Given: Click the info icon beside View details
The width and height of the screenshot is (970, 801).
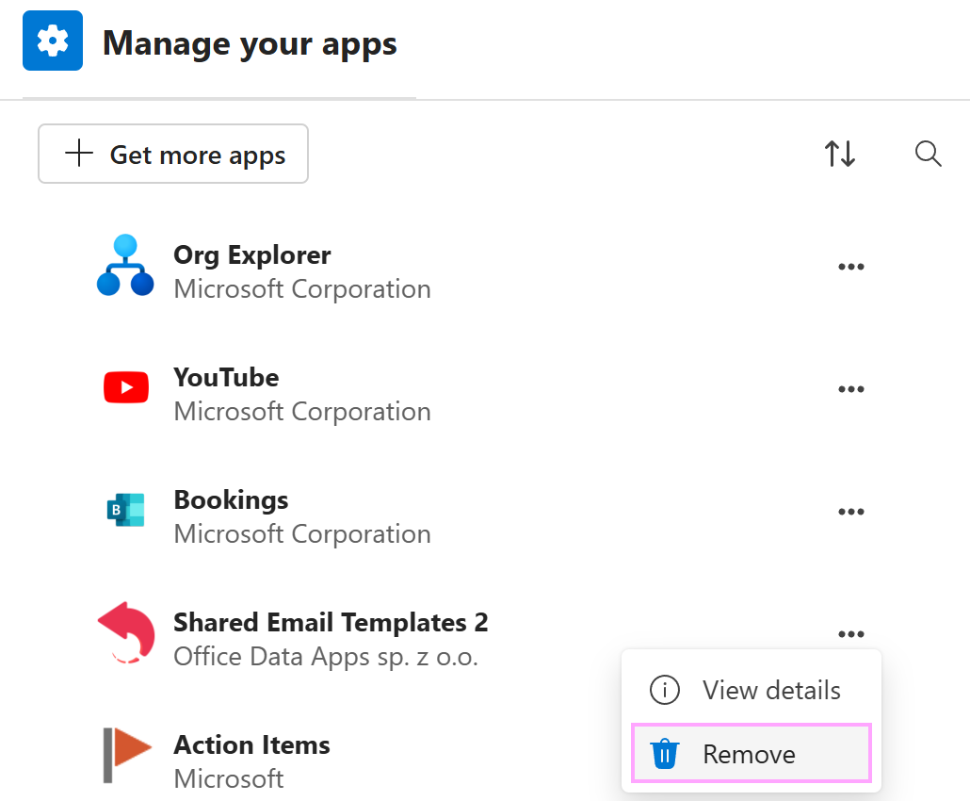Looking at the screenshot, I should tap(665, 690).
